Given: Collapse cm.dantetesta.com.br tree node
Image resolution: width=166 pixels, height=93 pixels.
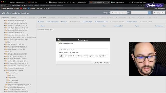Looking at the screenshot, I should pyautogui.click(x=5, y=71).
